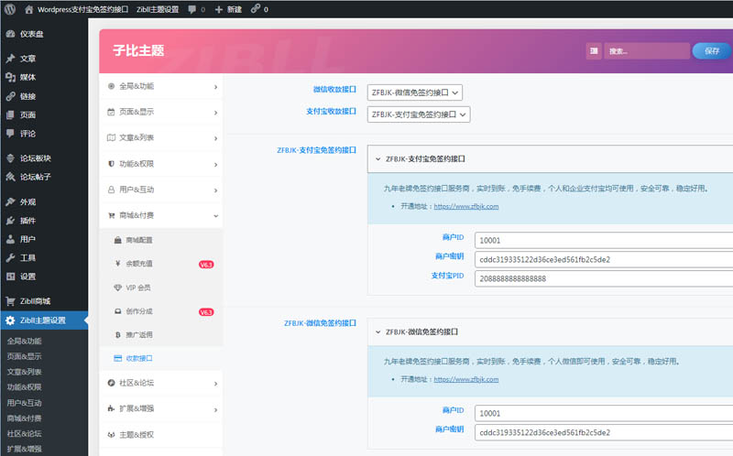Click the 媒体 media icon

pyautogui.click(x=10, y=77)
